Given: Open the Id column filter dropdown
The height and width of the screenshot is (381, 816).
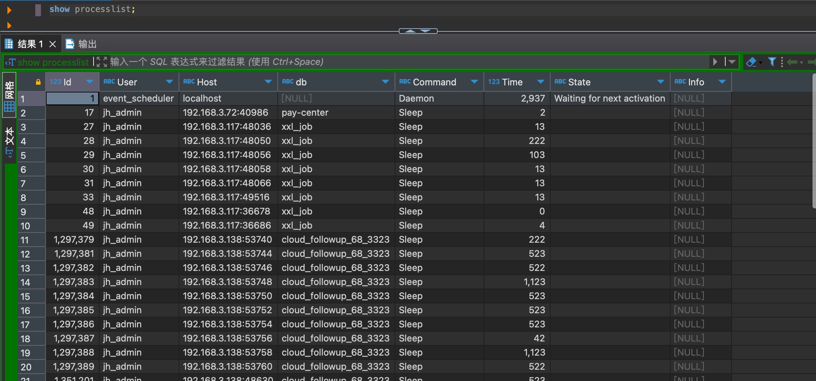Looking at the screenshot, I should (x=90, y=82).
